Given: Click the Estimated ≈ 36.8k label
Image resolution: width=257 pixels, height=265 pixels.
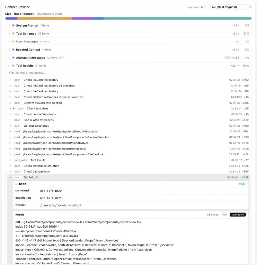Looking at the screenshot, I should click(50, 14).
